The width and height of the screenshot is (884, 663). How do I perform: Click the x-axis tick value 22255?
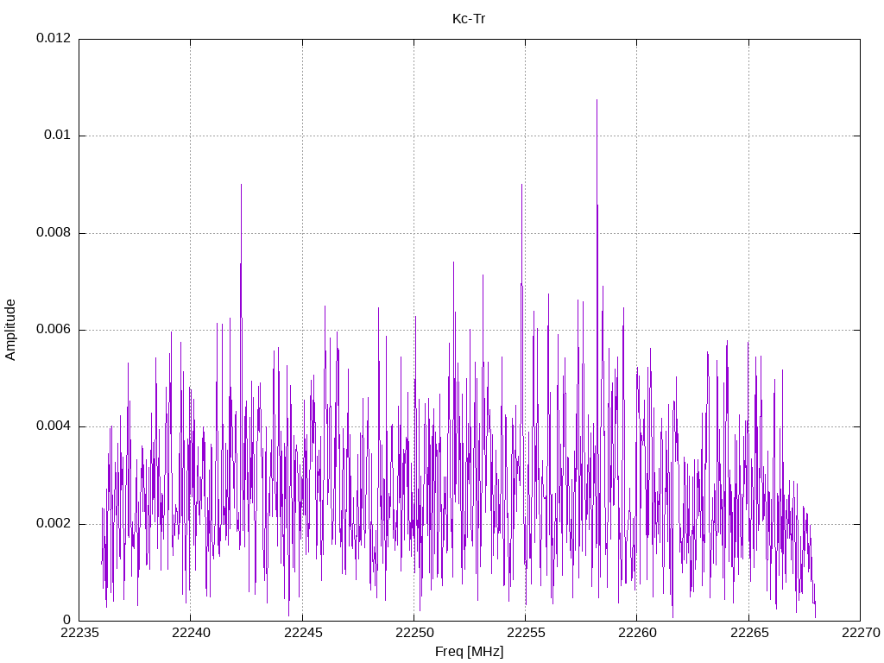(526, 633)
